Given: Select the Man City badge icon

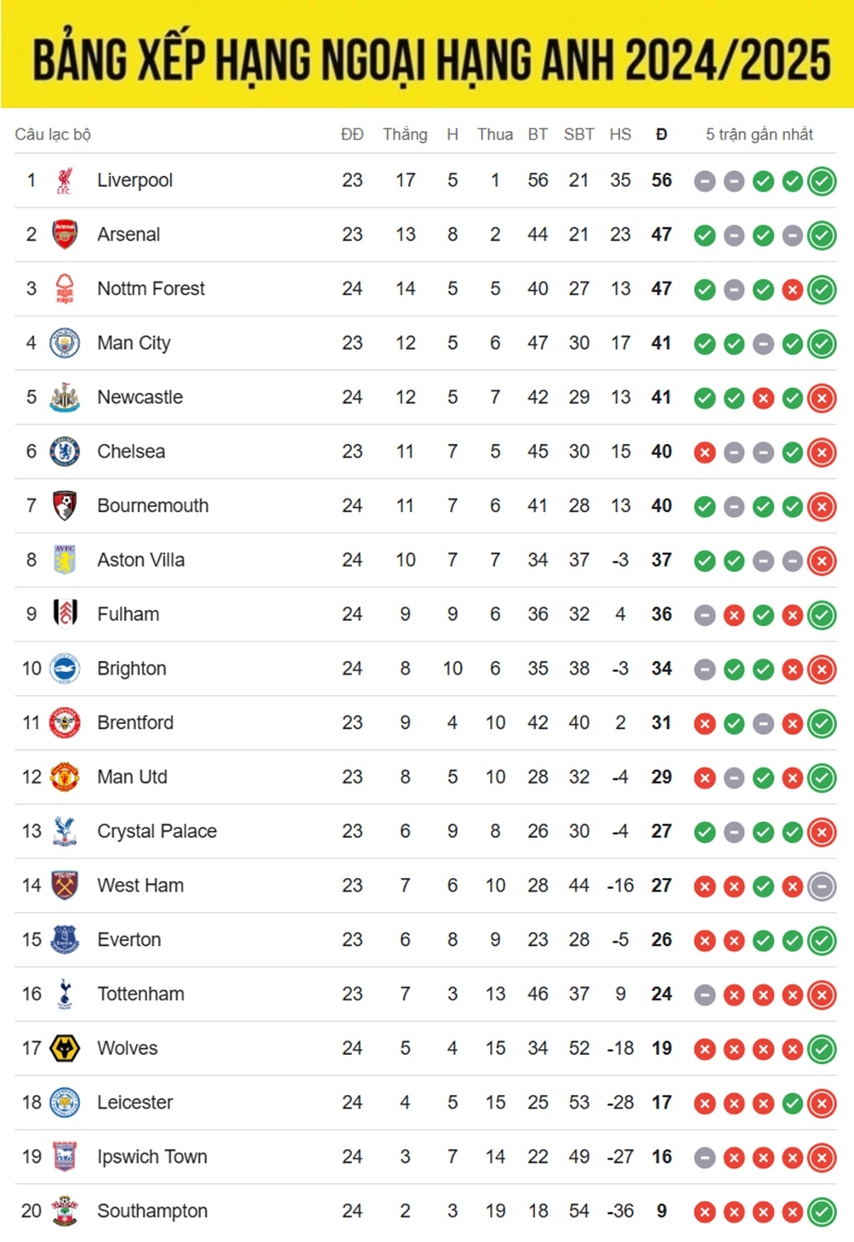Looking at the screenshot, I should pyautogui.click(x=65, y=343).
